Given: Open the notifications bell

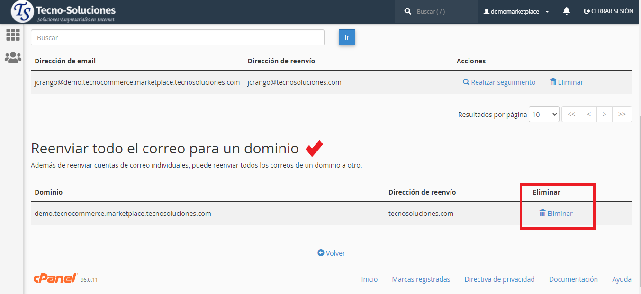Looking at the screenshot, I should click(566, 11).
